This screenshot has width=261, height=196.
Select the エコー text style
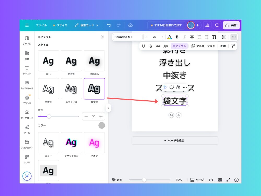pyautogui.click(x=49, y=143)
